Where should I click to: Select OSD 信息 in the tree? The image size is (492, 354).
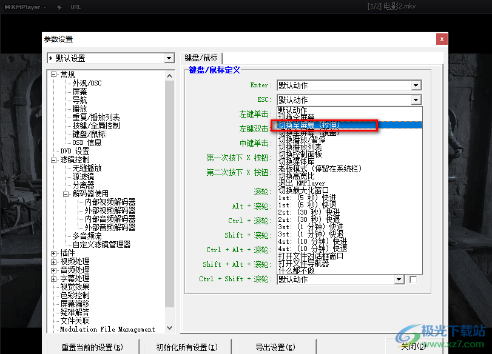87,142
